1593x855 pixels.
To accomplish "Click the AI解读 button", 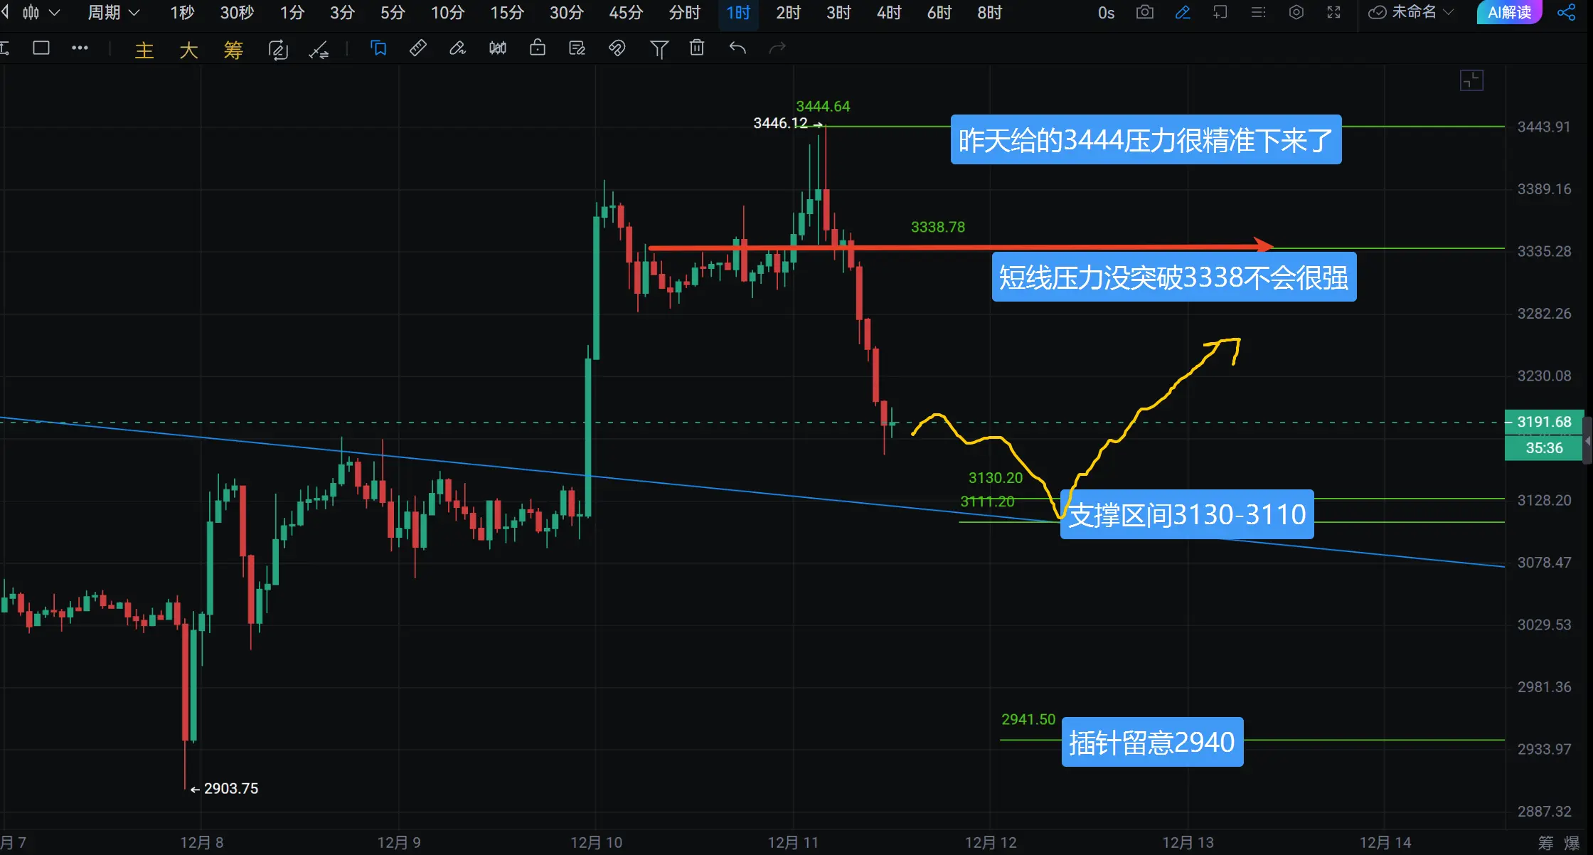I will tap(1508, 12).
